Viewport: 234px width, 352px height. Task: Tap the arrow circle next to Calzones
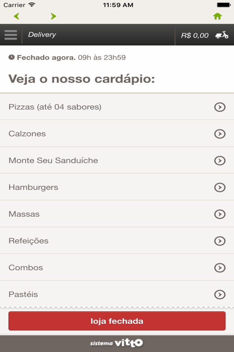tap(220, 134)
